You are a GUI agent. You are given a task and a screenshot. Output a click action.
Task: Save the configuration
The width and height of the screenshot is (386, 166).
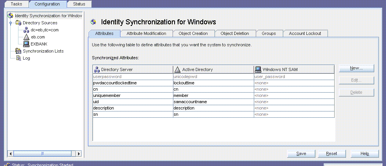[x=301, y=153]
